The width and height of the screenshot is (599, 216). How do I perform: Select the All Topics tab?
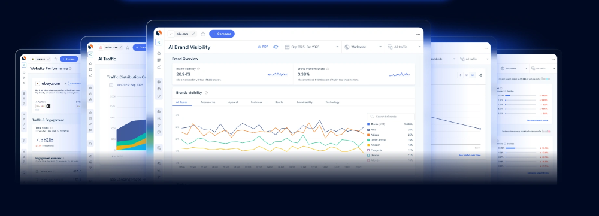click(182, 102)
